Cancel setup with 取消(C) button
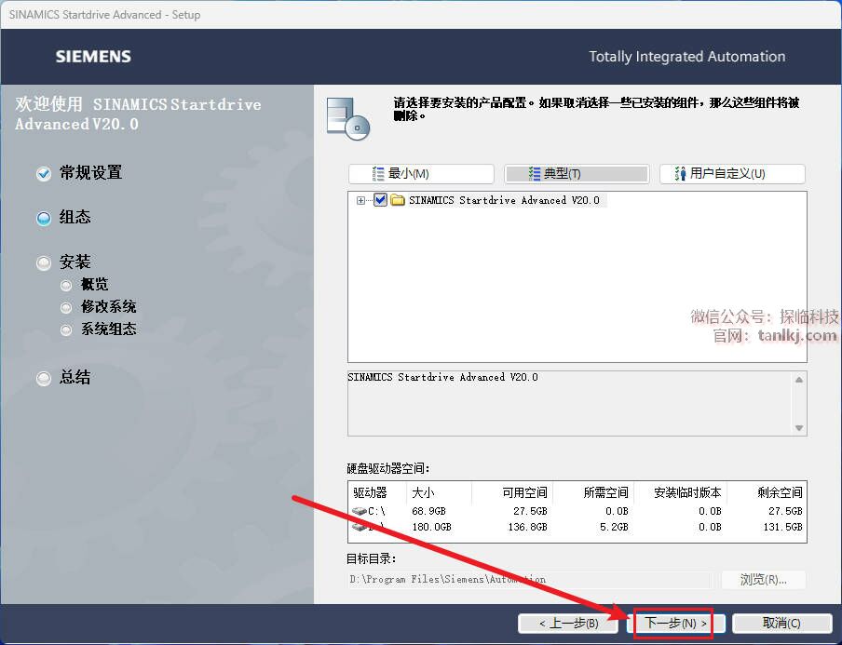This screenshot has height=645, width=842. pyautogui.click(x=781, y=623)
